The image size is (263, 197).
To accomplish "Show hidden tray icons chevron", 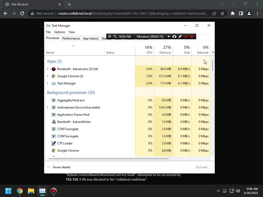I will click(x=218, y=191).
